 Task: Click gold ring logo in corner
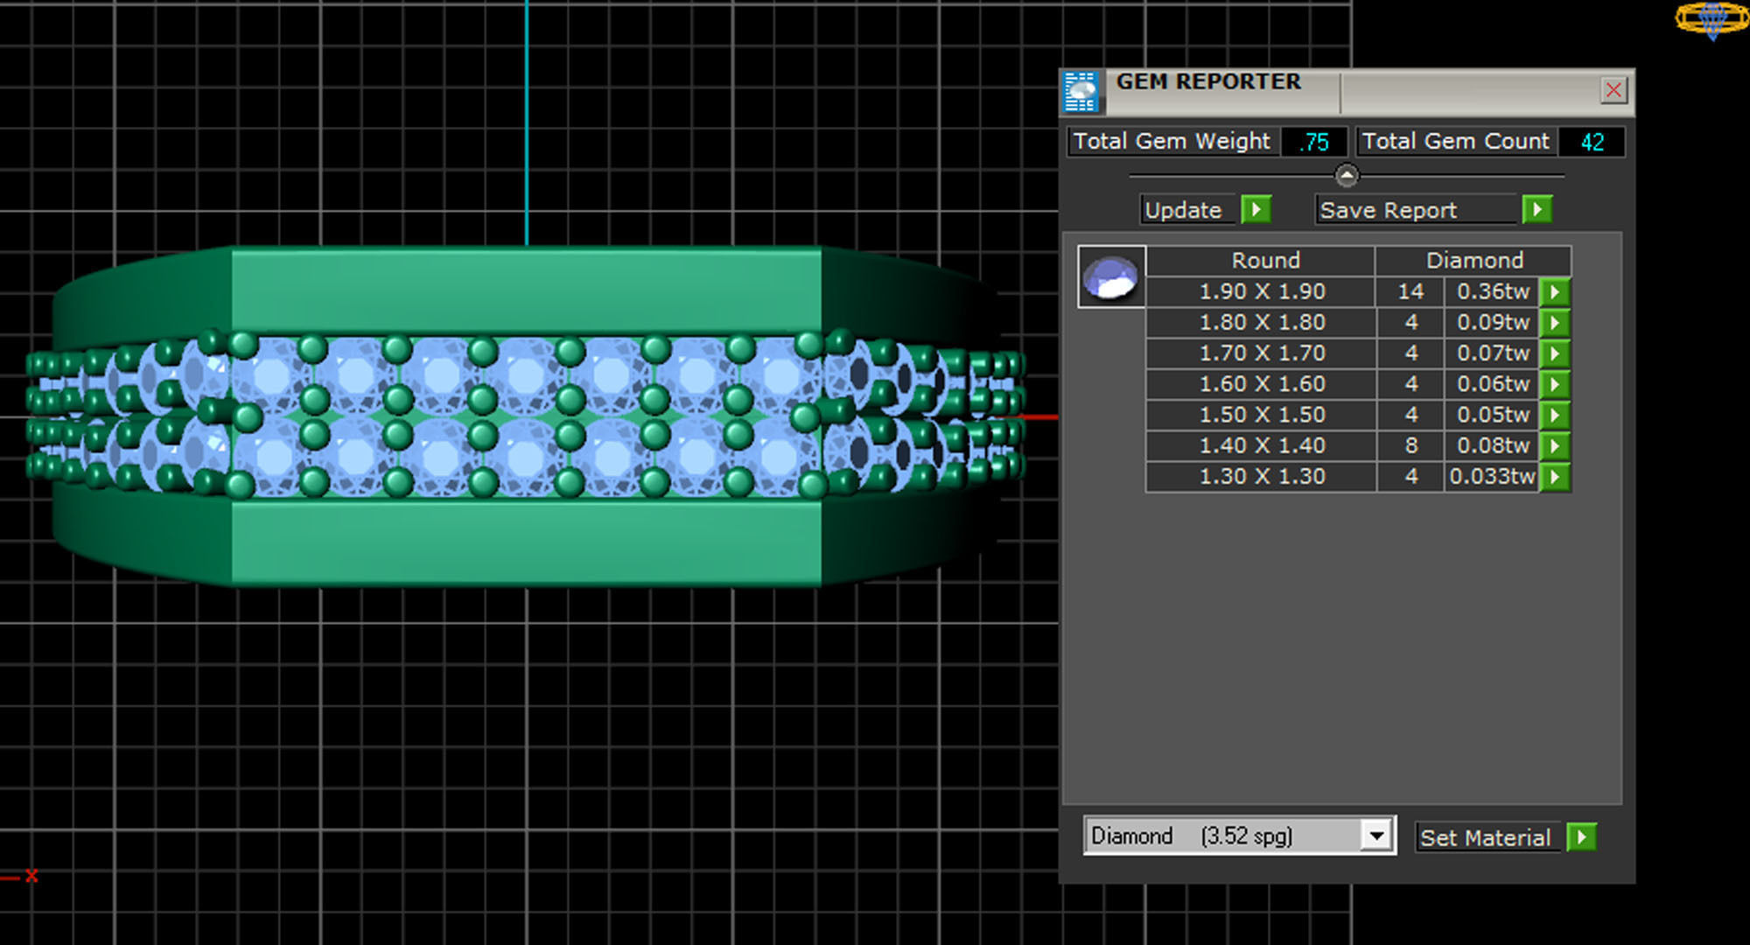[x=1711, y=19]
